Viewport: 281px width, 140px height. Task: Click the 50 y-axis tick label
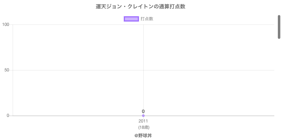tap(7, 70)
